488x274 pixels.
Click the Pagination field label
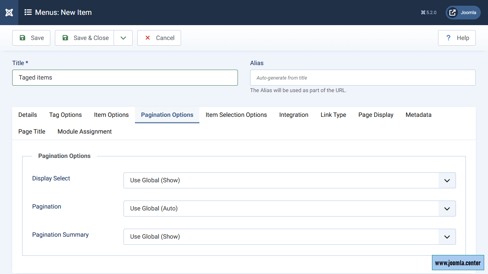point(47,207)
